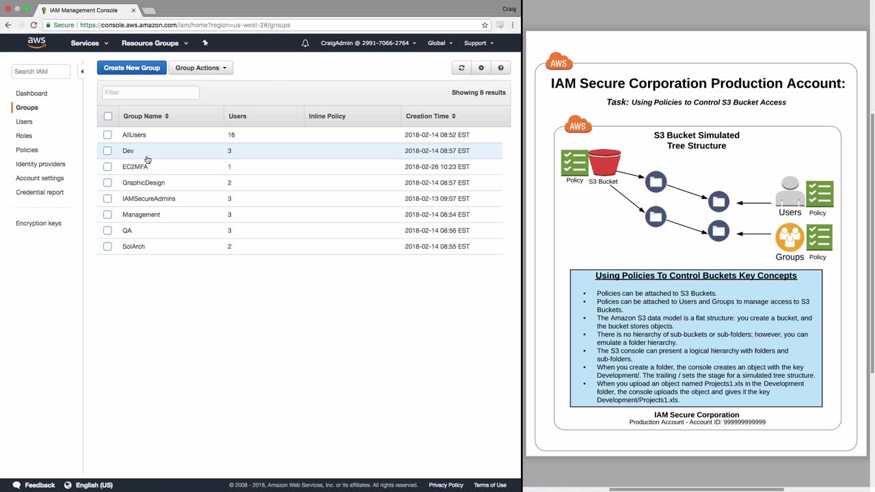Click the Policy icon next to Groups
The width and height of the screenshot is (875, 492).
pos(819,238)
